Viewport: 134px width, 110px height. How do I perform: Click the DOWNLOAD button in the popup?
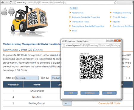(90, 93)
